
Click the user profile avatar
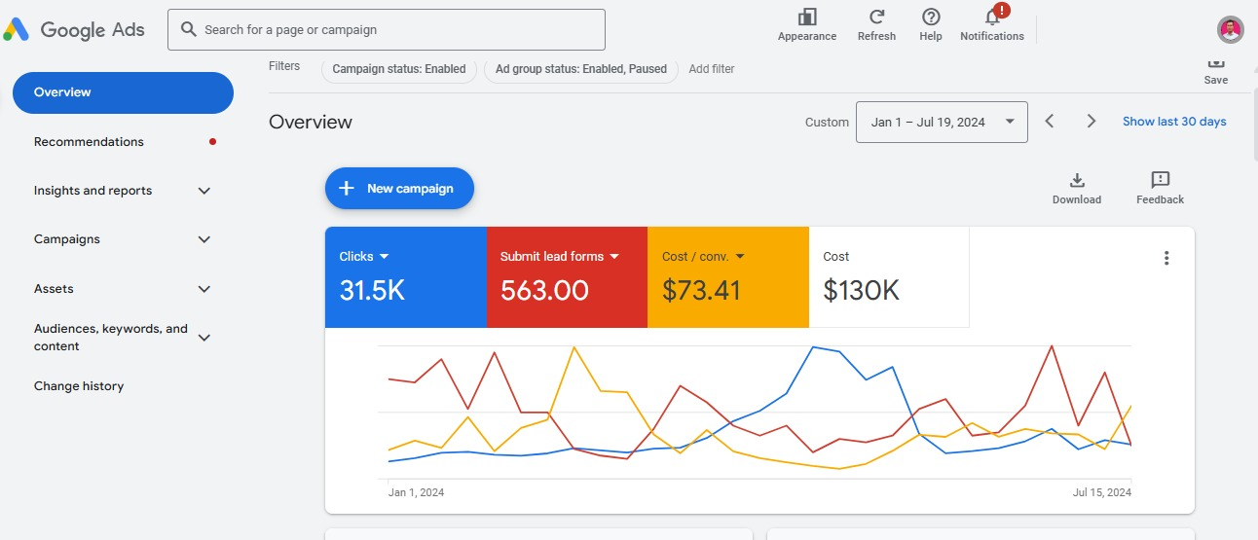(1231, 29)
